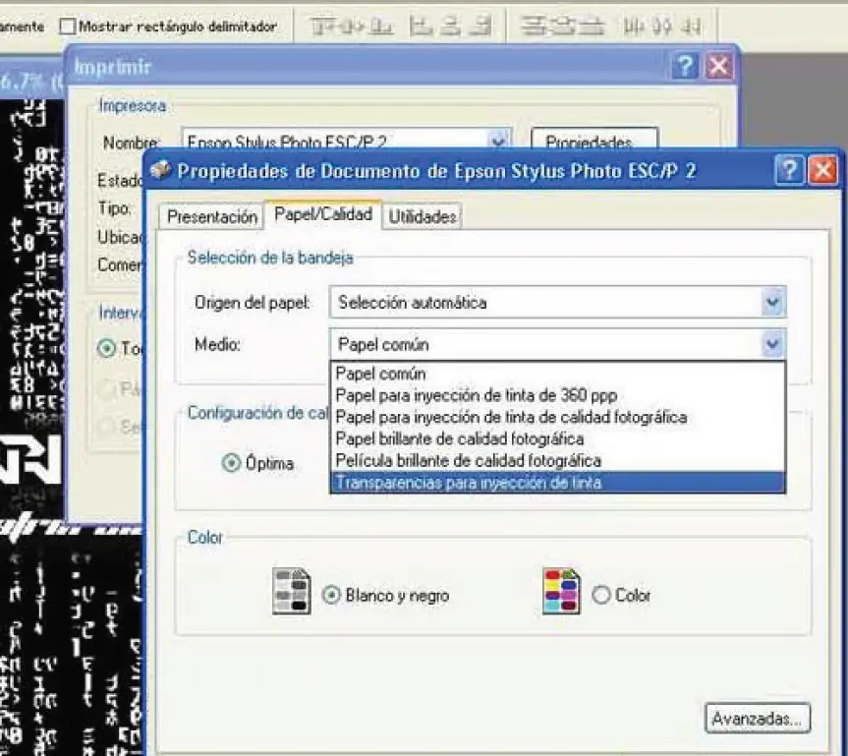Click the Align right edges icon
The width and height of the screenshot is (848, 756).
pos(480,26)
